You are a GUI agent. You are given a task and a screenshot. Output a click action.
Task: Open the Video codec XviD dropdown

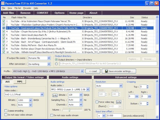pos(42,94)
